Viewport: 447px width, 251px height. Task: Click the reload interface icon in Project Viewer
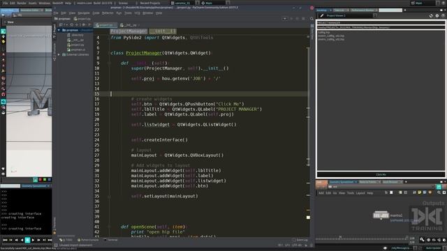[431, 15]
